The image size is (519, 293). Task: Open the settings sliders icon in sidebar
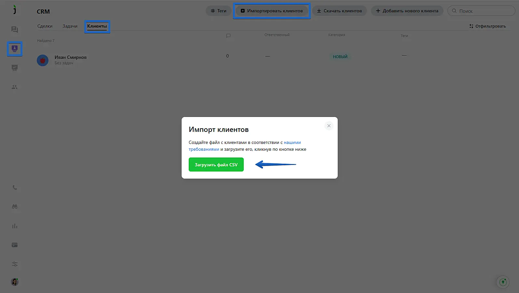15,264
